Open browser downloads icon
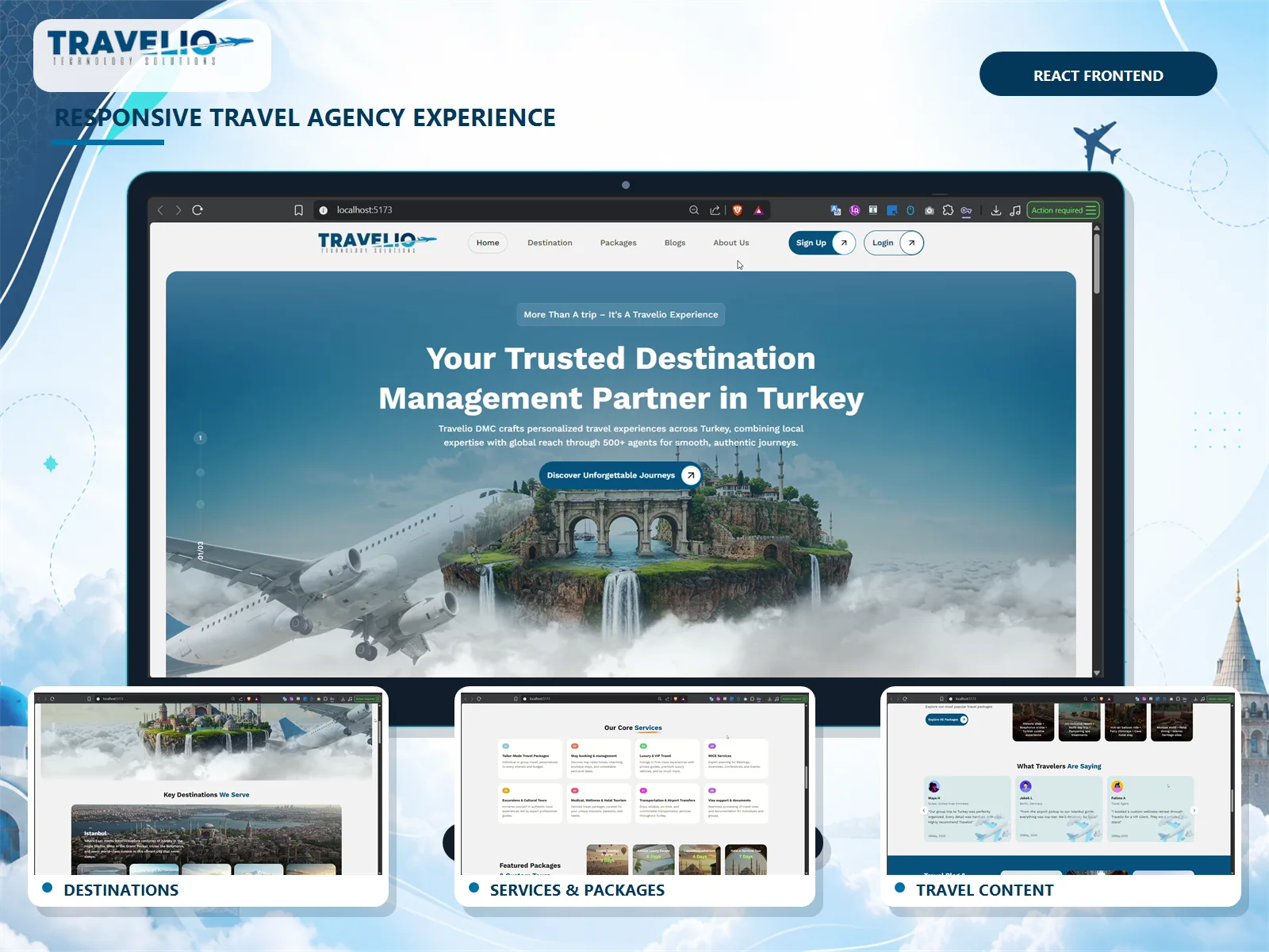The width and height of the screenshot is (1269, 952). point(996,210)
